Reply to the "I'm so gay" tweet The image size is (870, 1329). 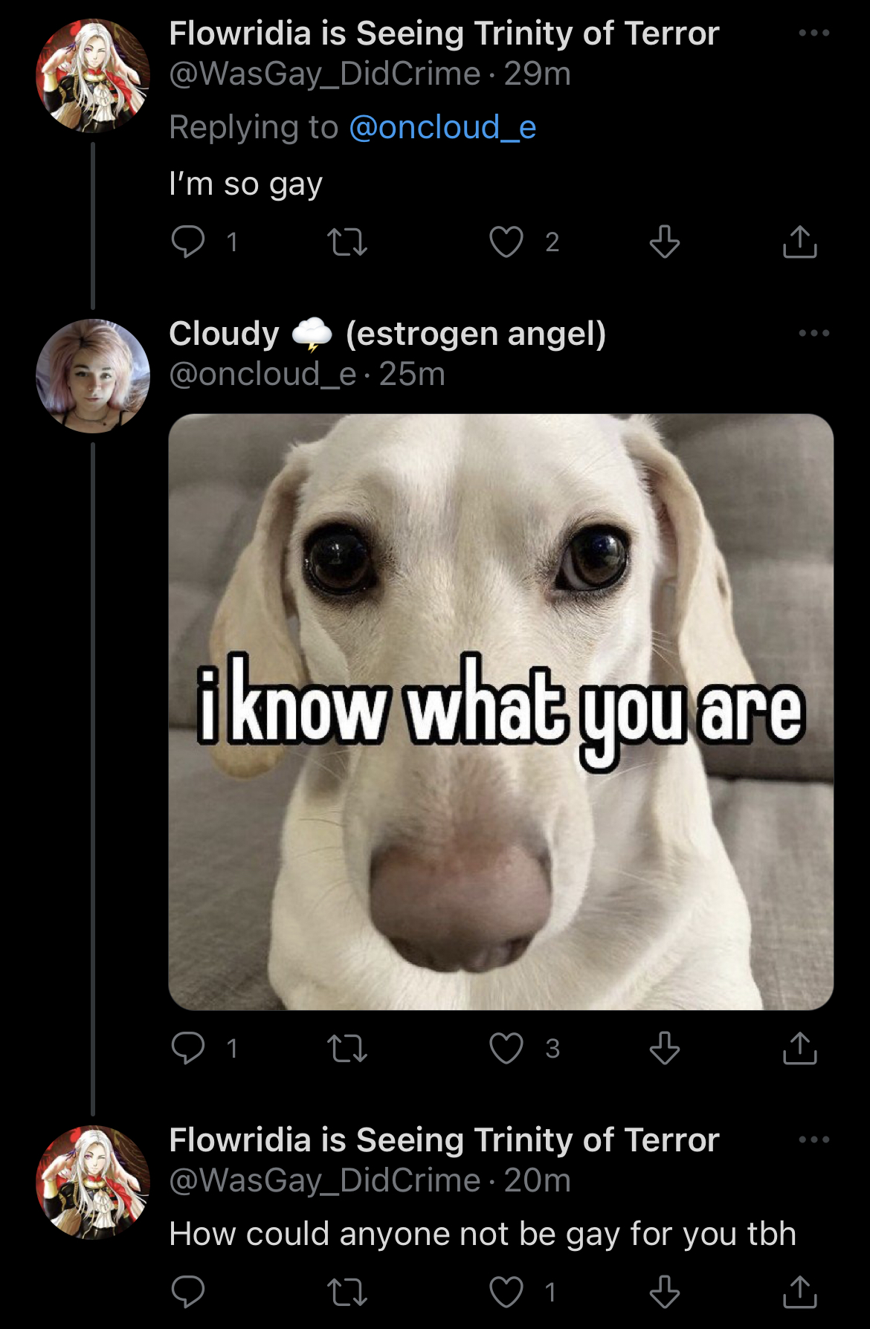pyautogui.click(x=187, y=242)
